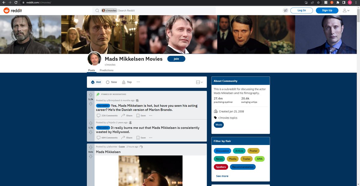Open the post layout view dropdown
This screenshot has height=186, width=360.
(199, 82)
